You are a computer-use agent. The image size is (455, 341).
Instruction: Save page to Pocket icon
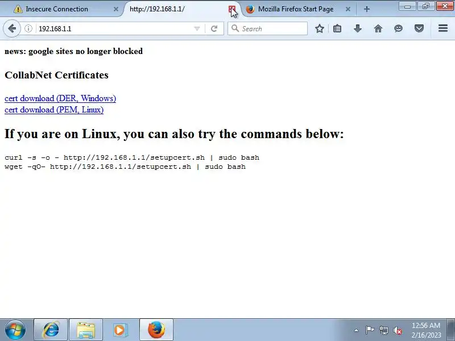coord(419,28)
